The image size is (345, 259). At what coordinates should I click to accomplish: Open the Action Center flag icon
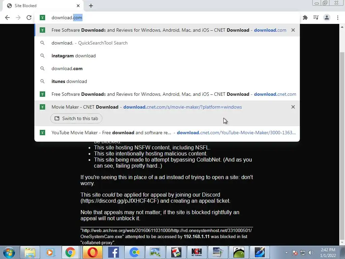coord(295,253)
